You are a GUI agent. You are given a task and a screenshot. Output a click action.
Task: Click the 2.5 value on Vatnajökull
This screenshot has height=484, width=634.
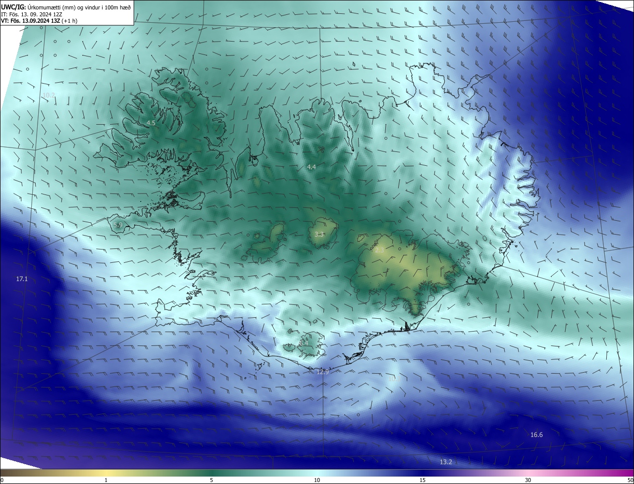tap(379, 251)
